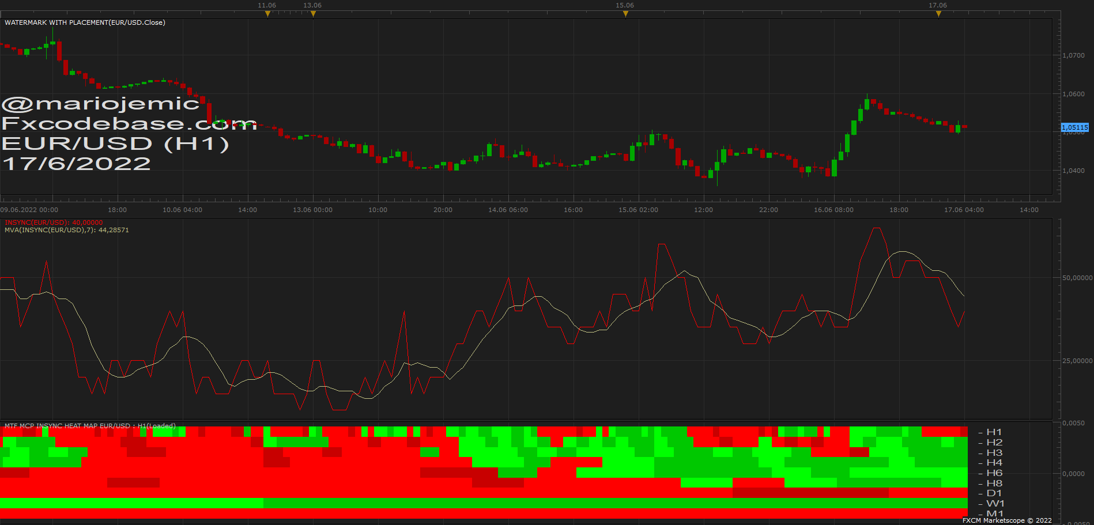Viewport: 1094px width, 525px height.
Task: Click the 15.06 date marker triangle
Action: click(x=625, y=14)
